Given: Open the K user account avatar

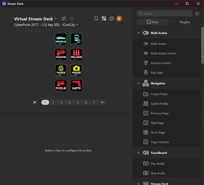Looking at the screenshot, I should [x=119, y=18].
